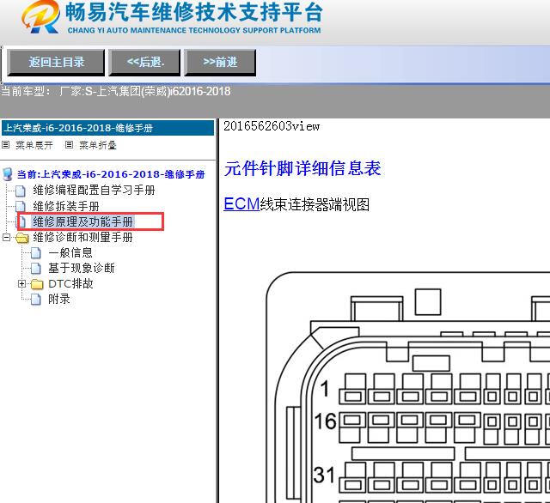Open 基于现象诊断 tree item
The height and width of the screenshot is (503, 550).
tap(82, 269)
